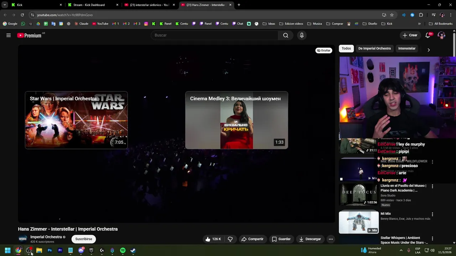Go back in browser history
The image size is (456, 256).
[x=5, y=15]
